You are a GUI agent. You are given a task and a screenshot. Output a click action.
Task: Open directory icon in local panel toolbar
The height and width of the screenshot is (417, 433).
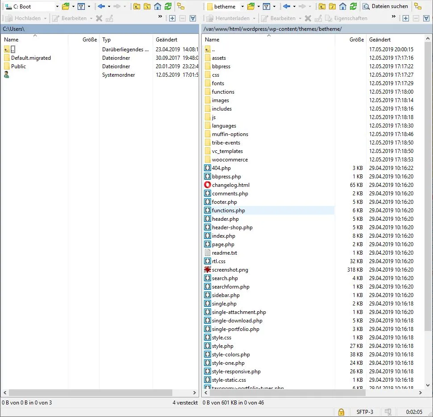tap(66, 6)
